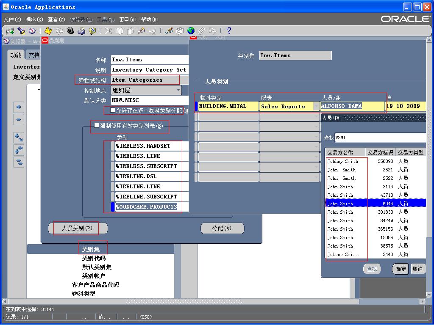This screenshot has height=325, width=434.
Task: Select 物料类型 in navigator list
Action: coord(83,294)
